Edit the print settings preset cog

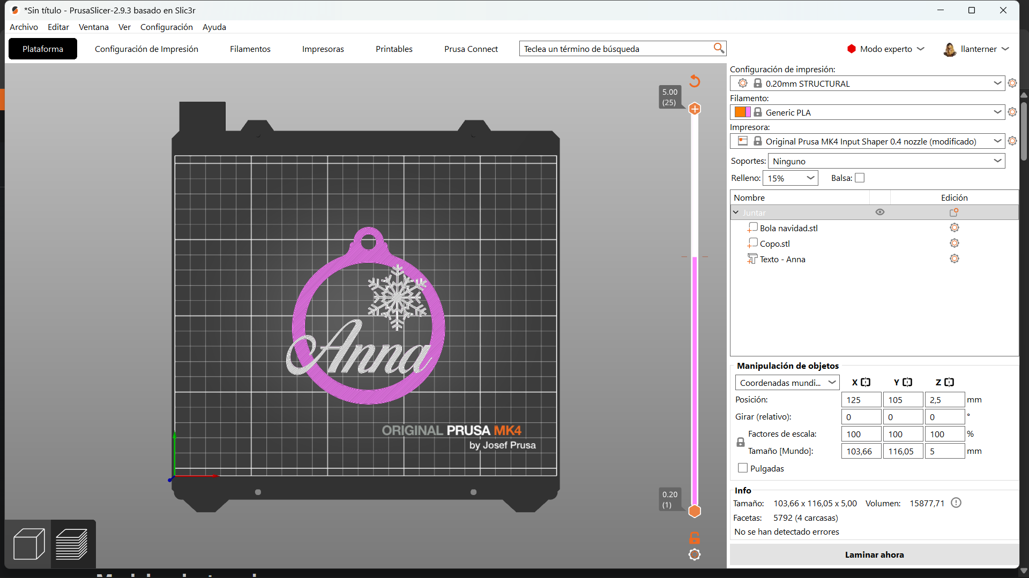(x=1012, y=83)
